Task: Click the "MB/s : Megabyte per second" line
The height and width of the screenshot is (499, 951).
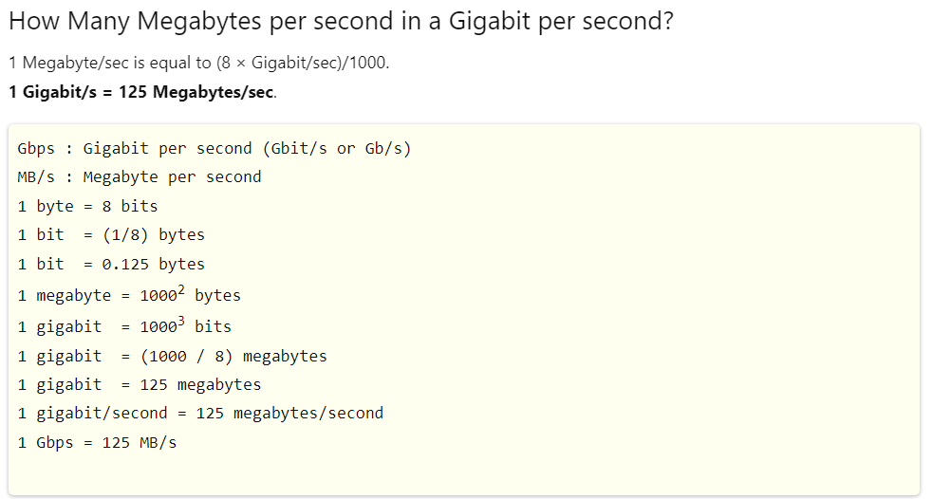Action: coord(139,176)
